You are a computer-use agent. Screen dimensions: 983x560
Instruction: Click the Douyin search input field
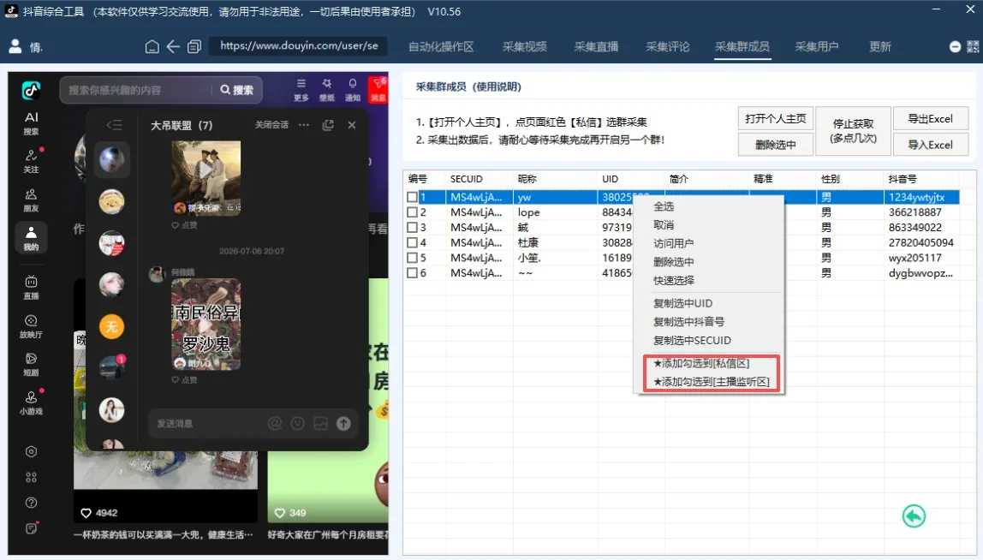coord(137,90)
